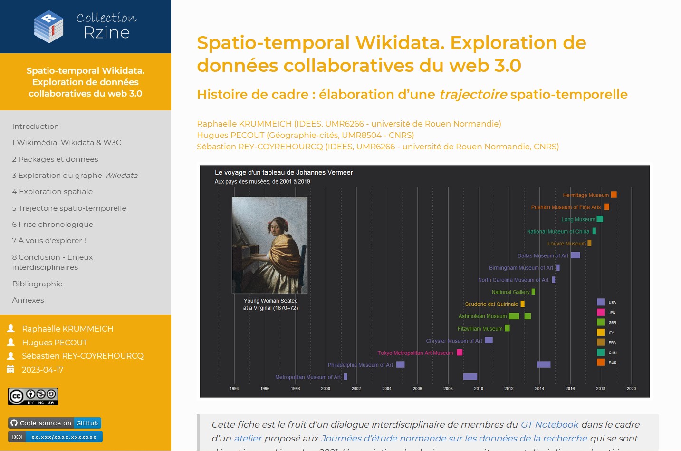Click Journées d'étude normande link

[x=454, y=438]
